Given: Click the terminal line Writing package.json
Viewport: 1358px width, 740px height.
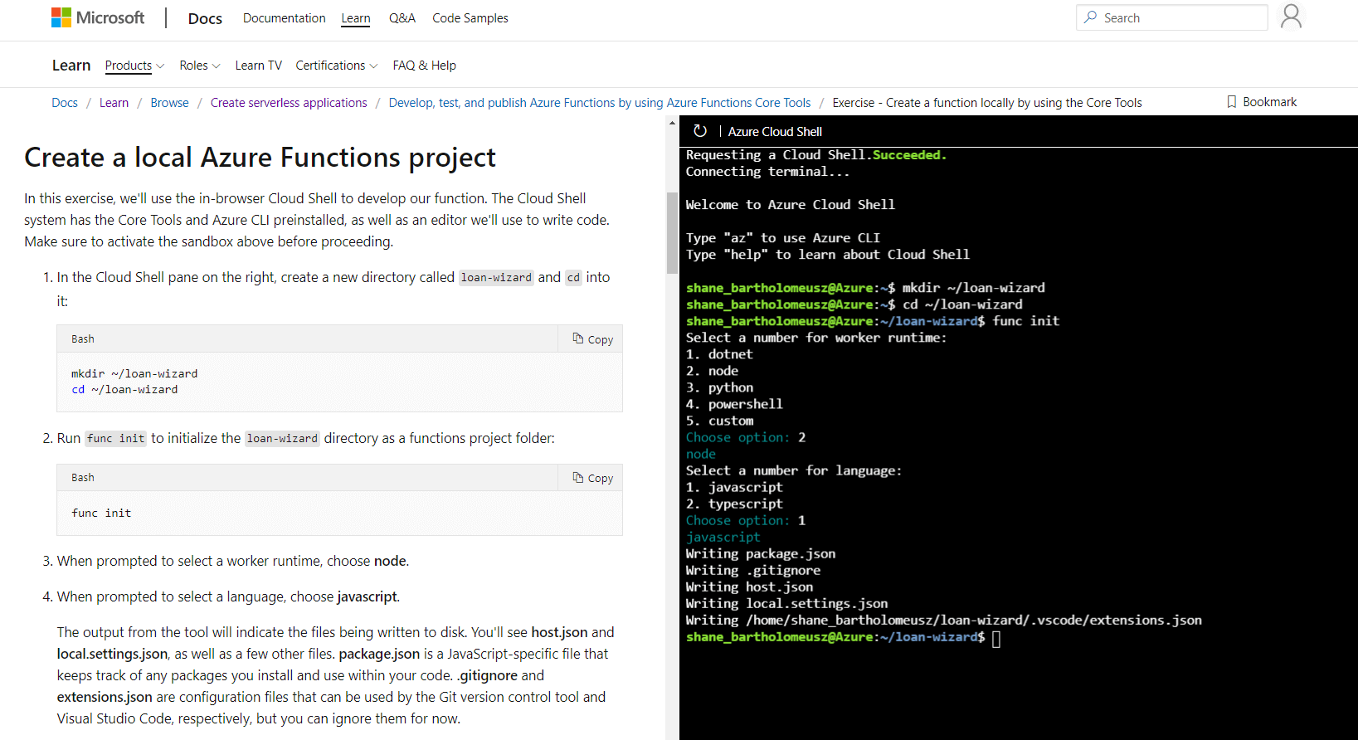Looking at the screenshot, I should [761, 553].
